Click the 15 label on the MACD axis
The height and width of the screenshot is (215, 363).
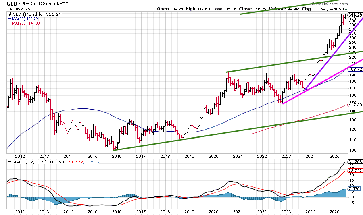[351, 180]
